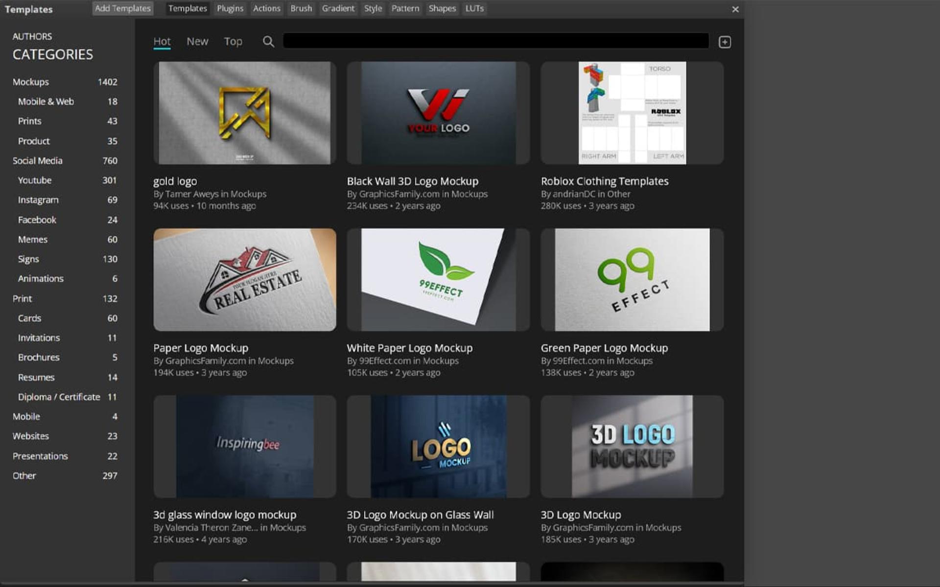Select the Green Paper Logo Mockup thumbnail

click(x=632, y=280)
